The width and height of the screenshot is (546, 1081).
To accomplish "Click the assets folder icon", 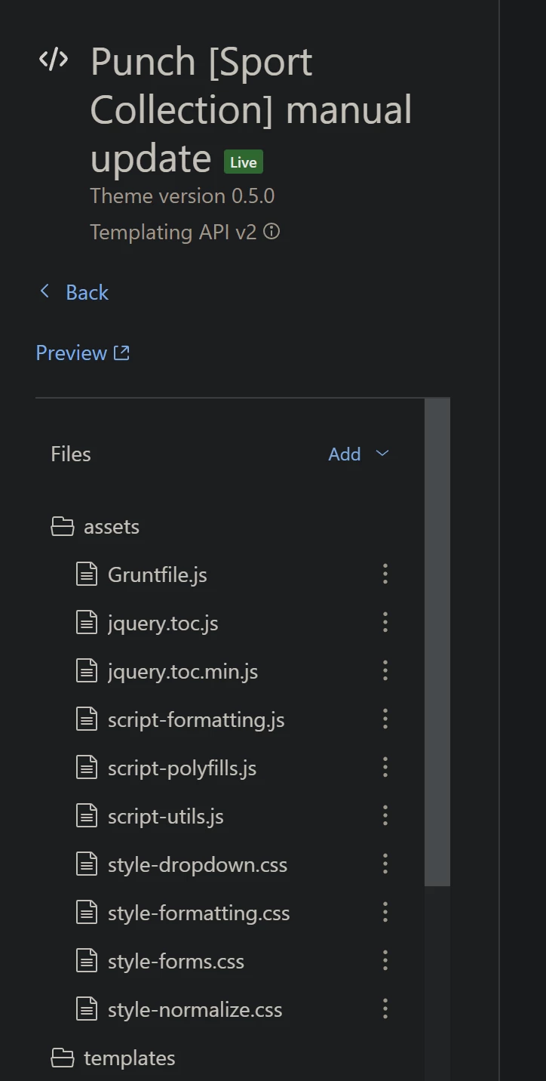I will click(63, 526).
